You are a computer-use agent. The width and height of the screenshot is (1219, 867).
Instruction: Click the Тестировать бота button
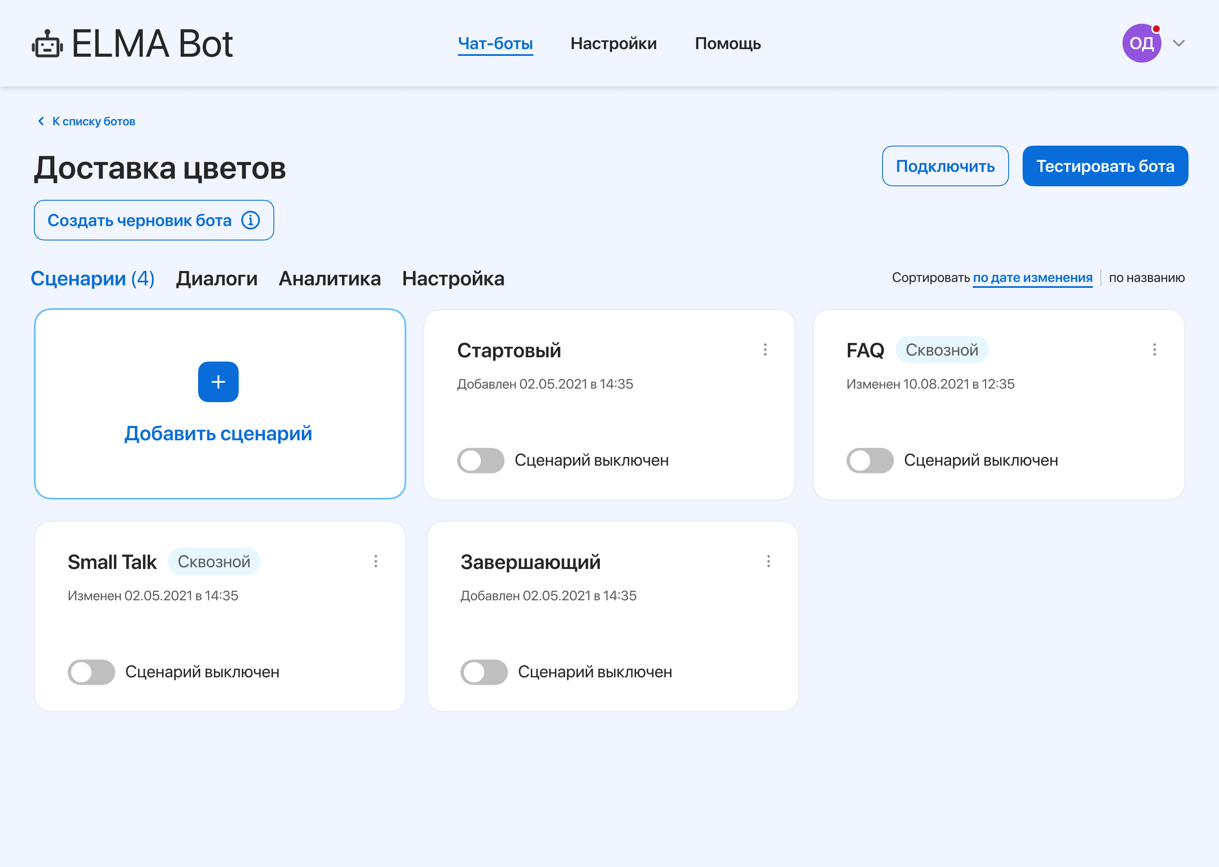tap(1105, 166)
